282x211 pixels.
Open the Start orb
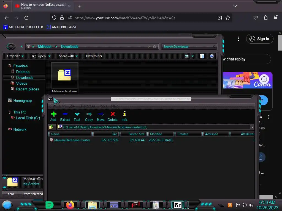tap(7, 205)
